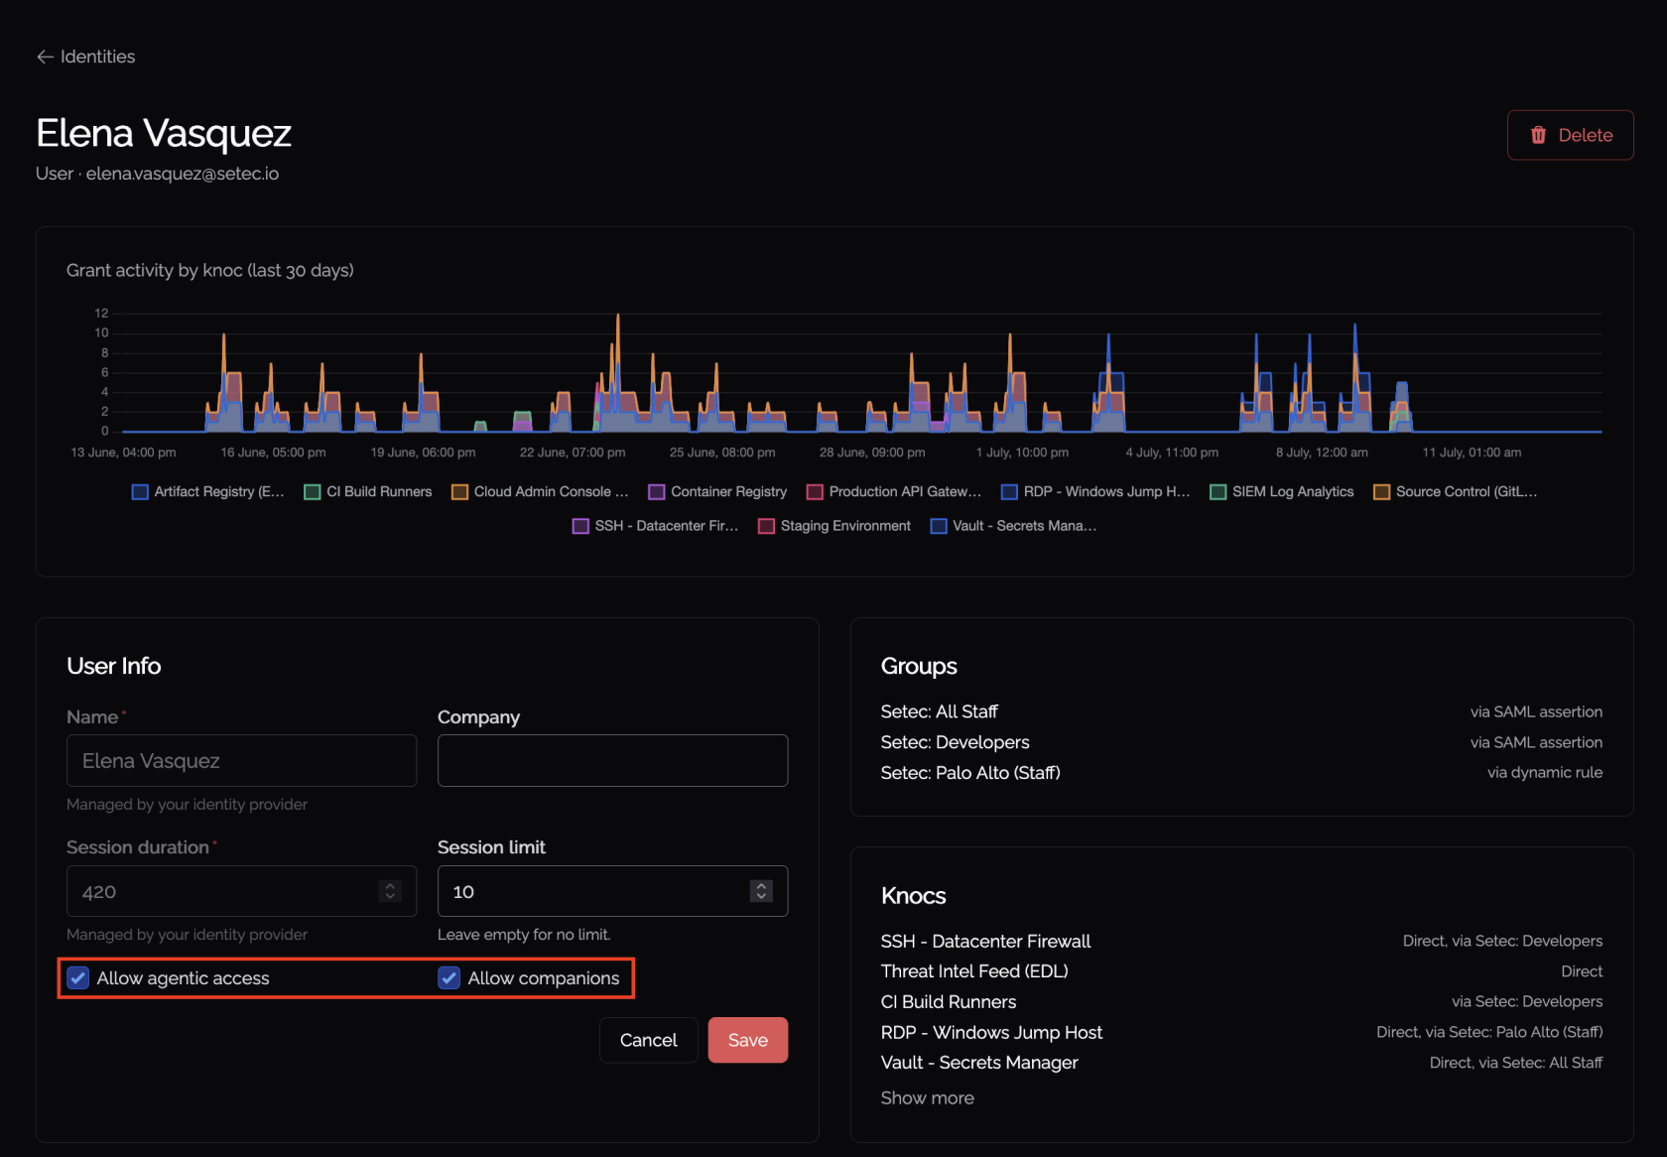Click the Session limit stepper arrows
The width and height of the screenshot is (1667, 1157).
tap(761, 891)
